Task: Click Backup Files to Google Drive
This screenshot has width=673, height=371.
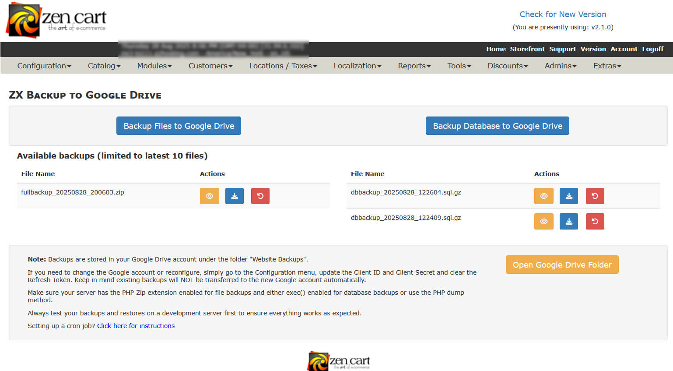Action: [179, 126]
